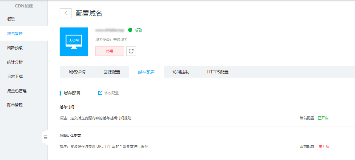
Task: Select 域名管理 in the sidebar
Action: point(15,33)
